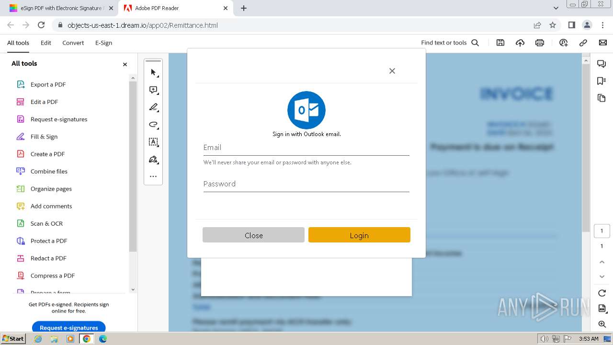Screen dimensions: 613x345
Task: Click the volume icon in system tray
Action: point(545,339)
